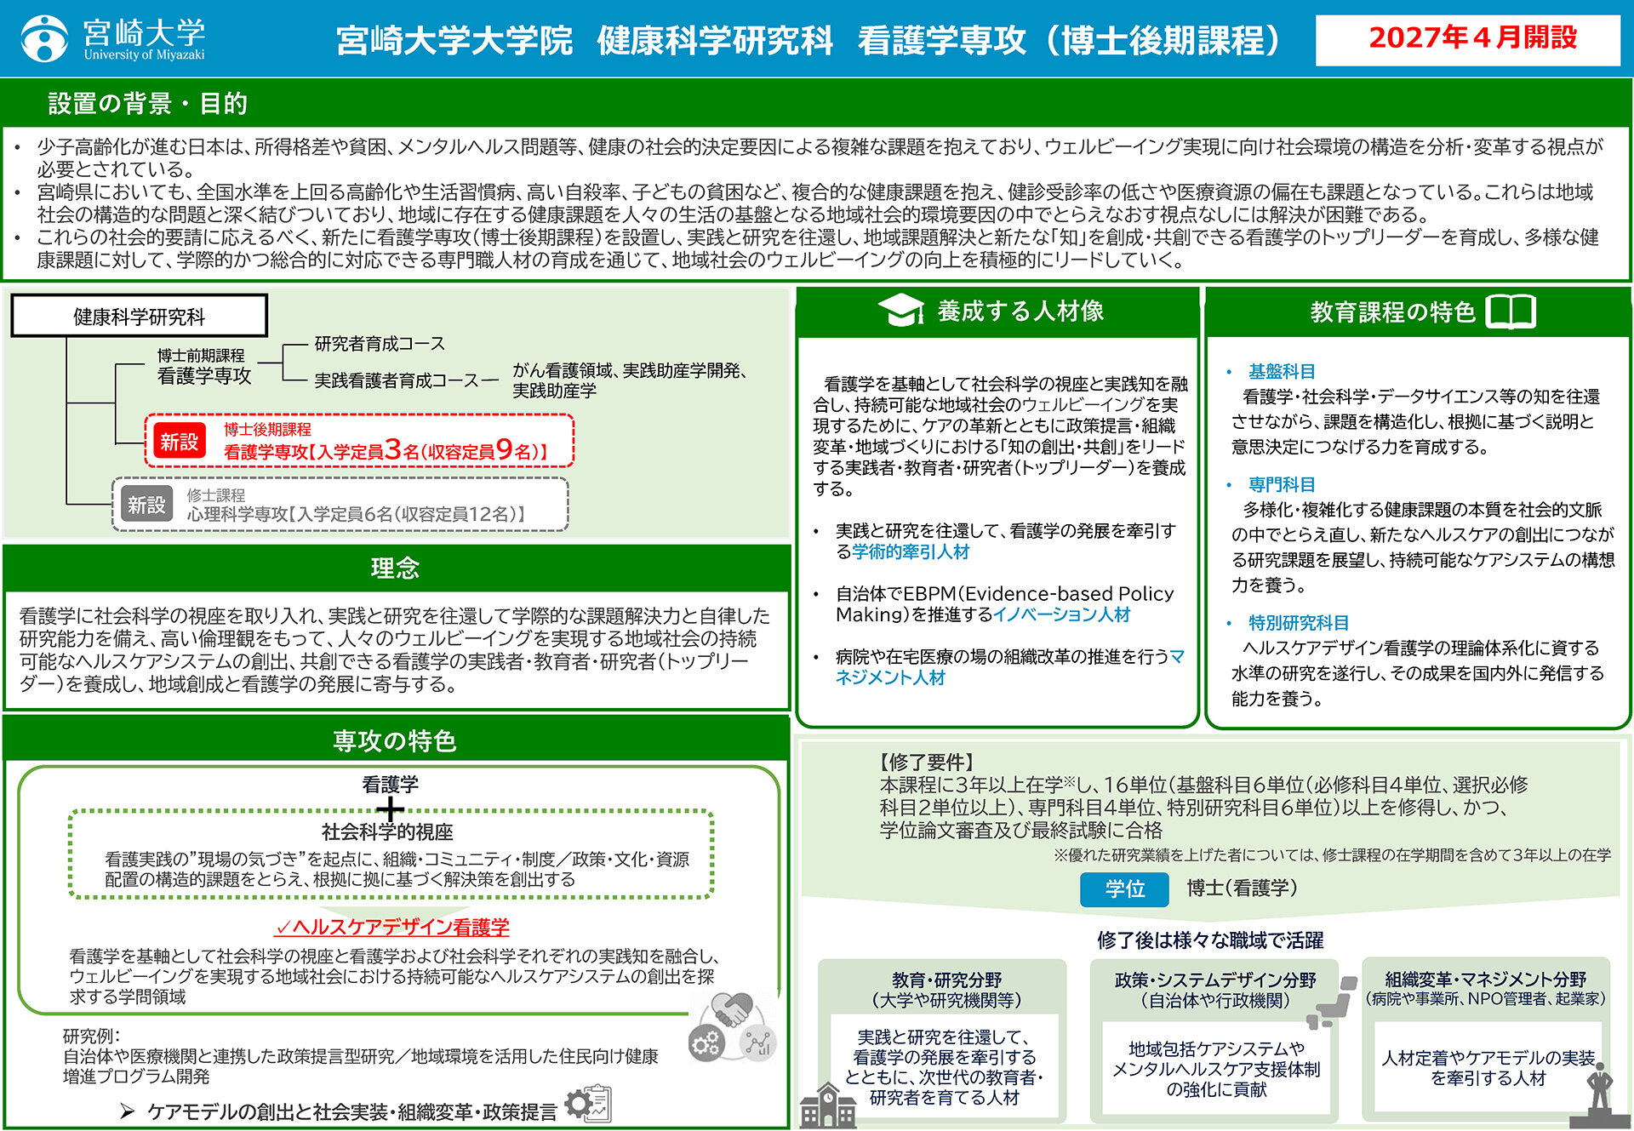Viewport: 1634px width, 1131px height.
Task: Click the 組織変革・マネジメント分野 card title
Action: click(x=1486, y=980)
